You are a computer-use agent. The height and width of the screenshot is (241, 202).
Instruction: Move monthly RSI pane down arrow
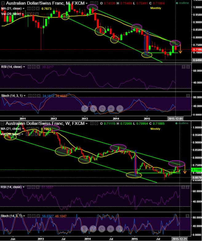[x=188, y=67]
